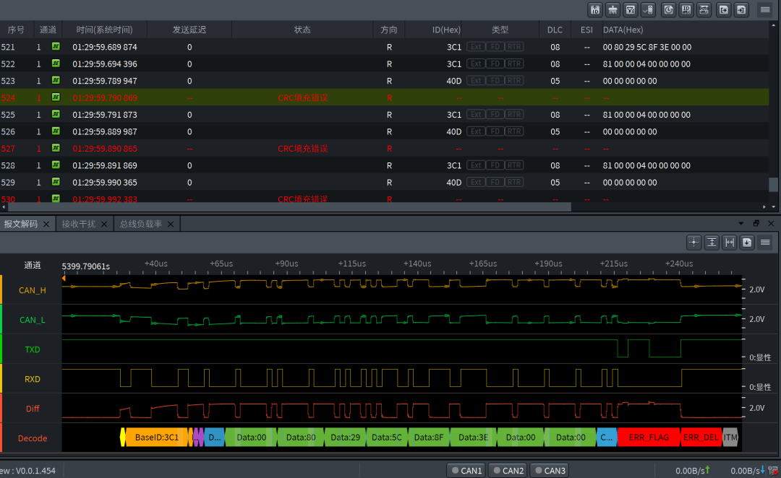Click the save waveform download icon

coord(747,242)
